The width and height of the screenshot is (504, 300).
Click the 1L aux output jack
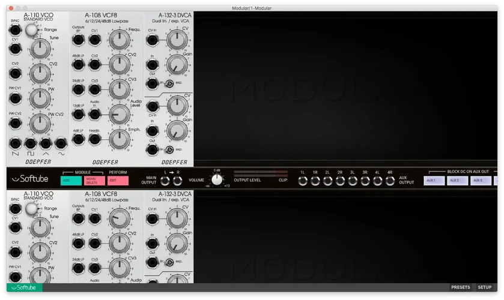[303, 181]
